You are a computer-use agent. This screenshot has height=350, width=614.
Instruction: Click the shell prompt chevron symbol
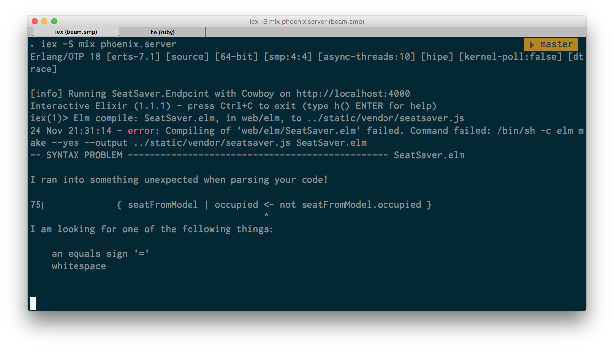[x=32, y=45]
